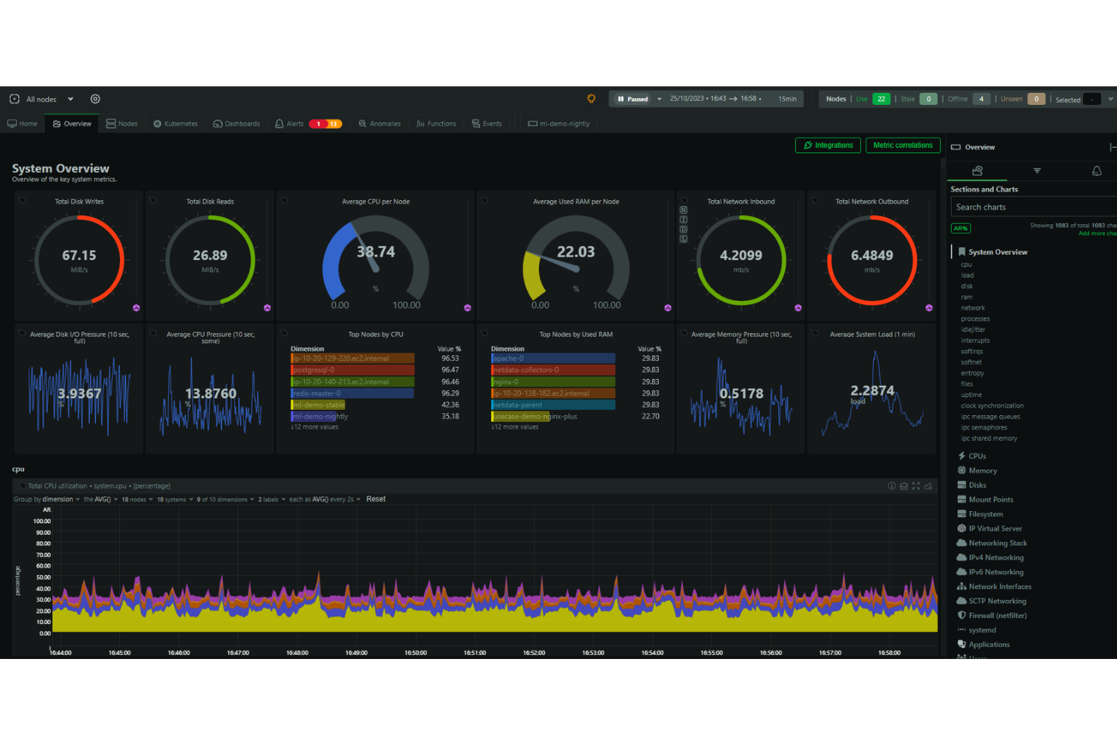Expand the time range picker chevron
Viewport: 1117px width, 745px height.
659,98
